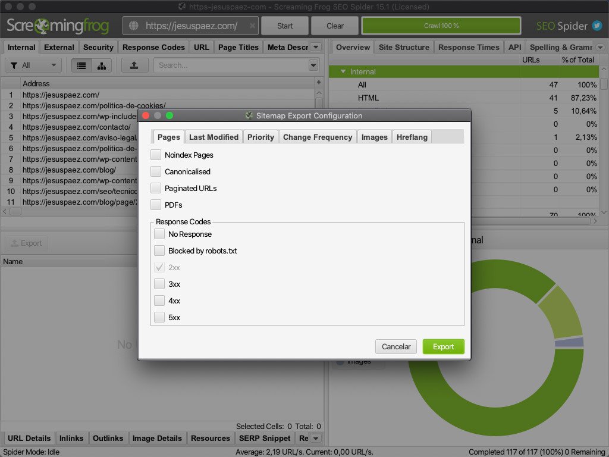609x457 pixels.
Task: Open the Last Modified tab
Action: [214, 137]
